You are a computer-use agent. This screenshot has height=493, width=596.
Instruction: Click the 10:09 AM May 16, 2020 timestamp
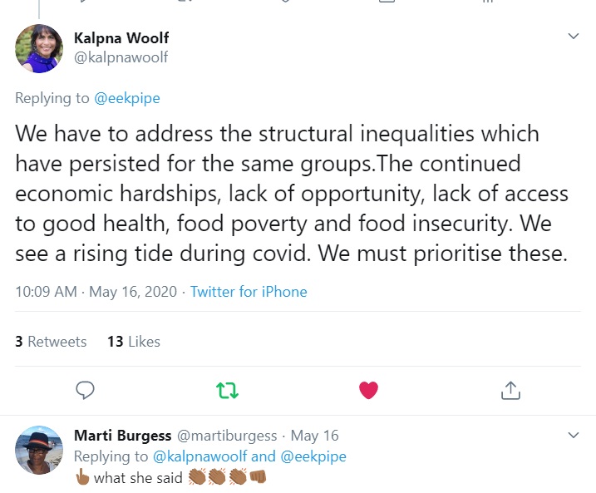[x=95, y=292]
